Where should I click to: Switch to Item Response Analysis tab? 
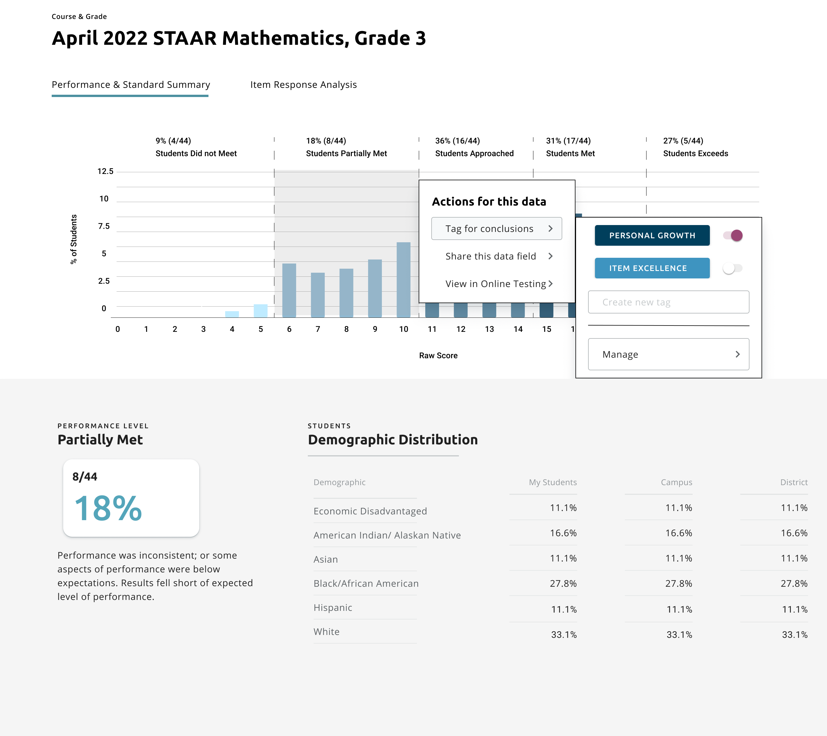(x=304, y=84)
